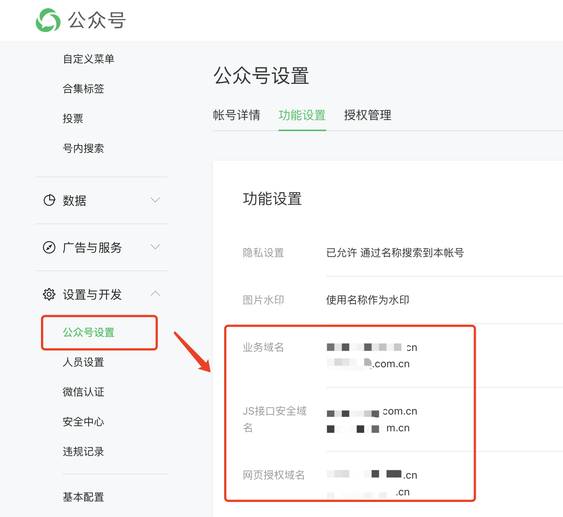563x517 pixels.
Task: Click the 数据 pie chart icon
Action: 49,200
